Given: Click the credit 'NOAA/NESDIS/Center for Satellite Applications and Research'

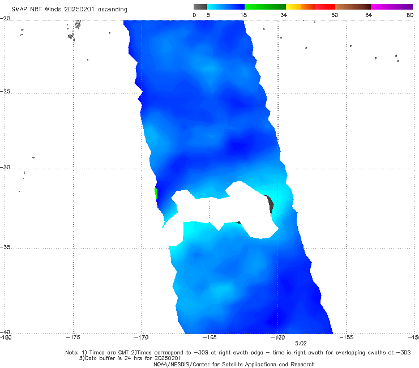Looking at the screenshot, I should (x=234, y=364).
